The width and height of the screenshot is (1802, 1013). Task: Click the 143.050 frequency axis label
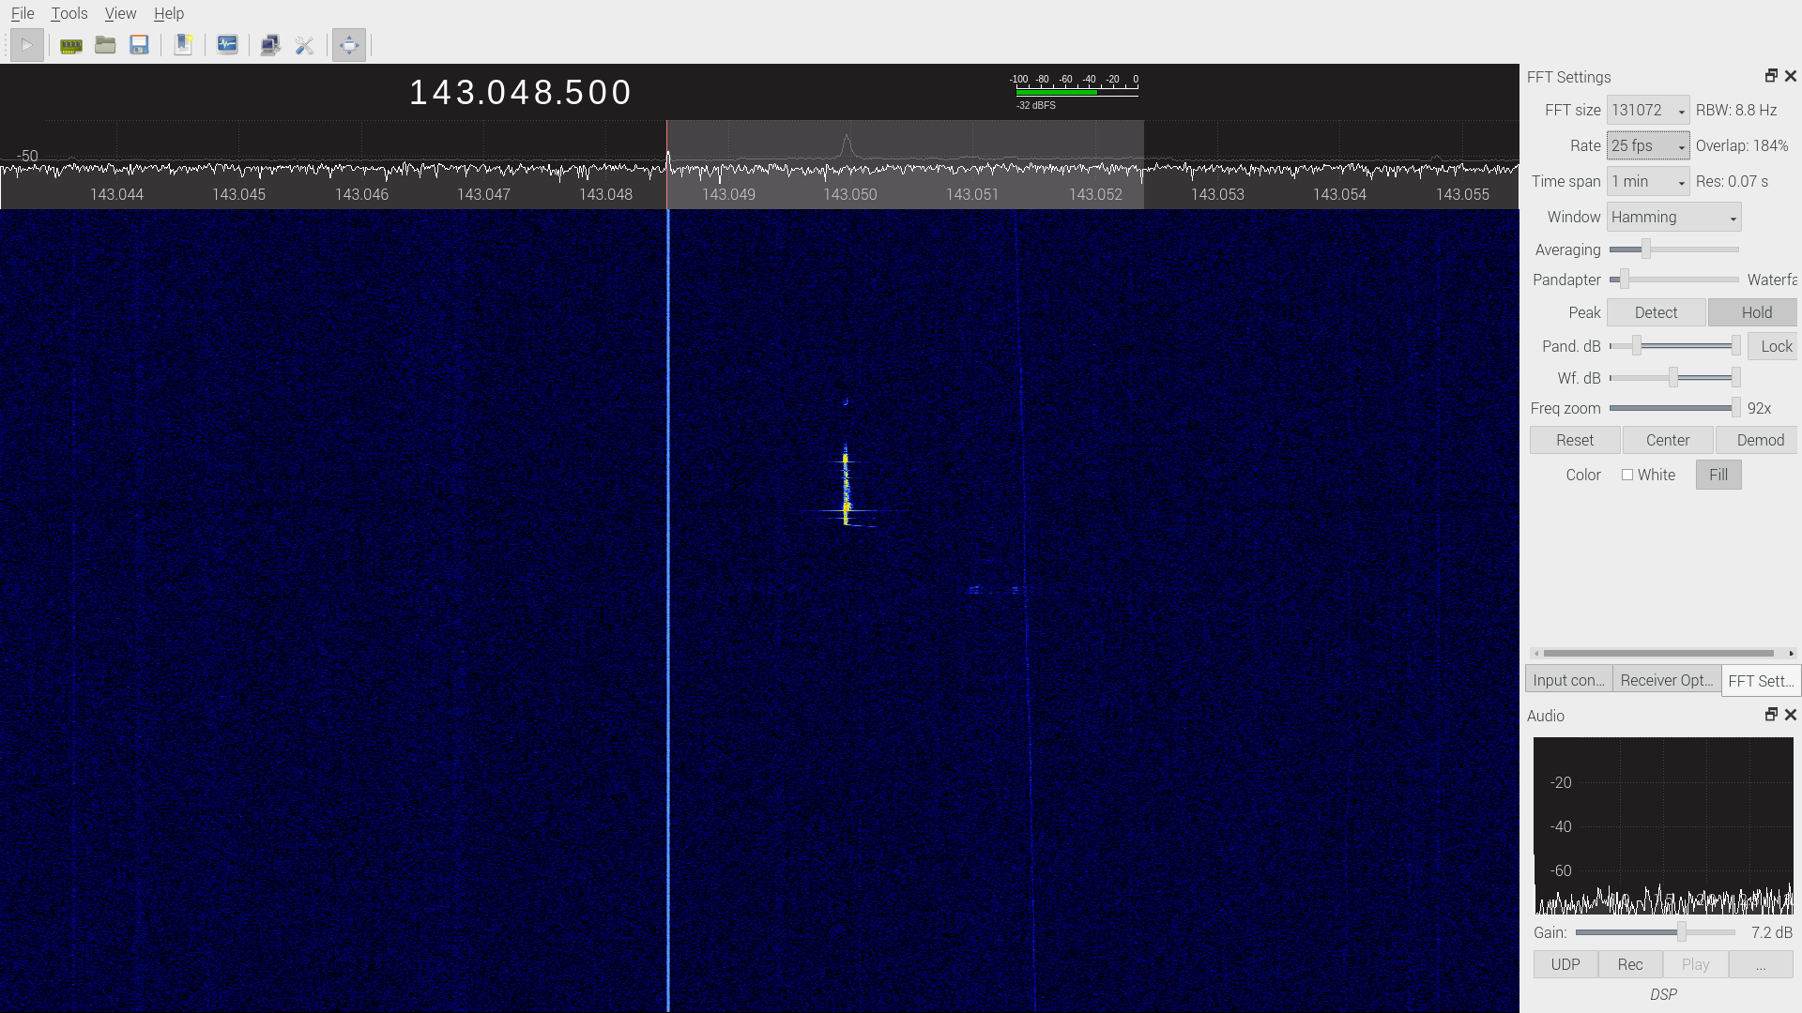tap(850, 194)
